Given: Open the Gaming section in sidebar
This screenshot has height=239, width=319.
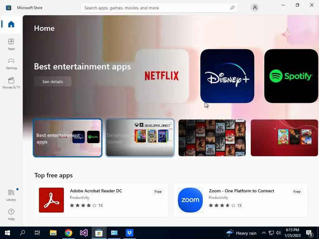Looking at the screenshot, I should (x=11, y=63).
